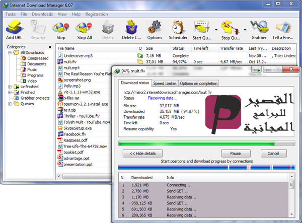
Task: Click the Stop All toolbar icon
Action: click(x=84, y=27)
